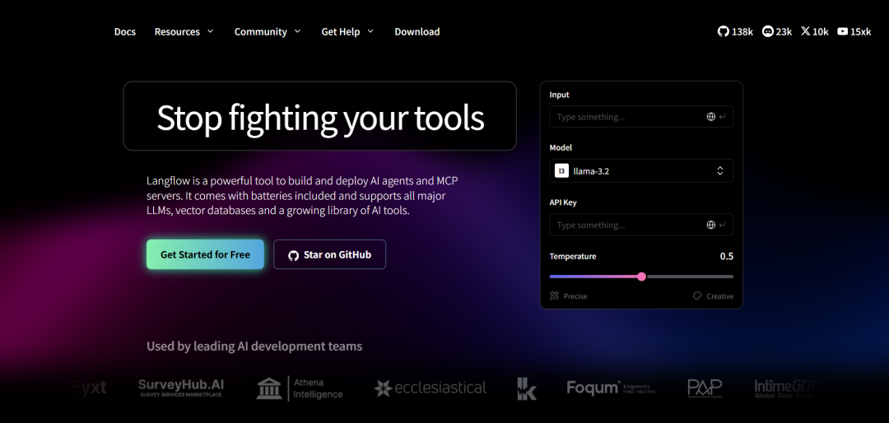Click the enter arrow icon in API Key field
This screenshot has height=423, width=889.
coord(722,225)
